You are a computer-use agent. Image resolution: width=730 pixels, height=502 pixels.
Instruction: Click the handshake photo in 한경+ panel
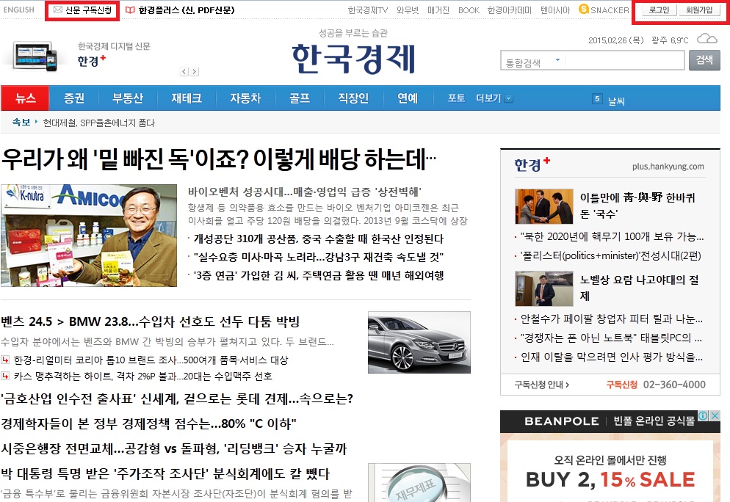pyautogui.click(x=543, y=206)
